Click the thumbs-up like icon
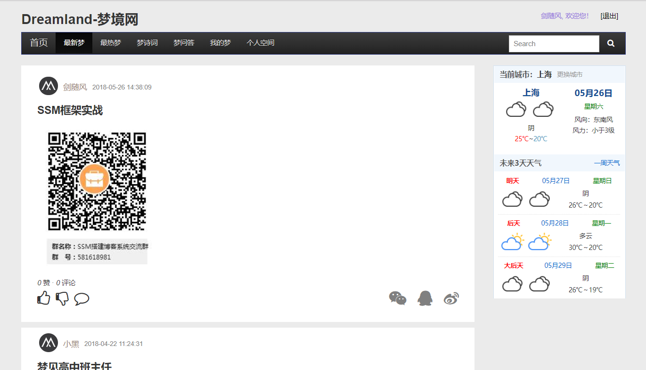 click(44, 298)
